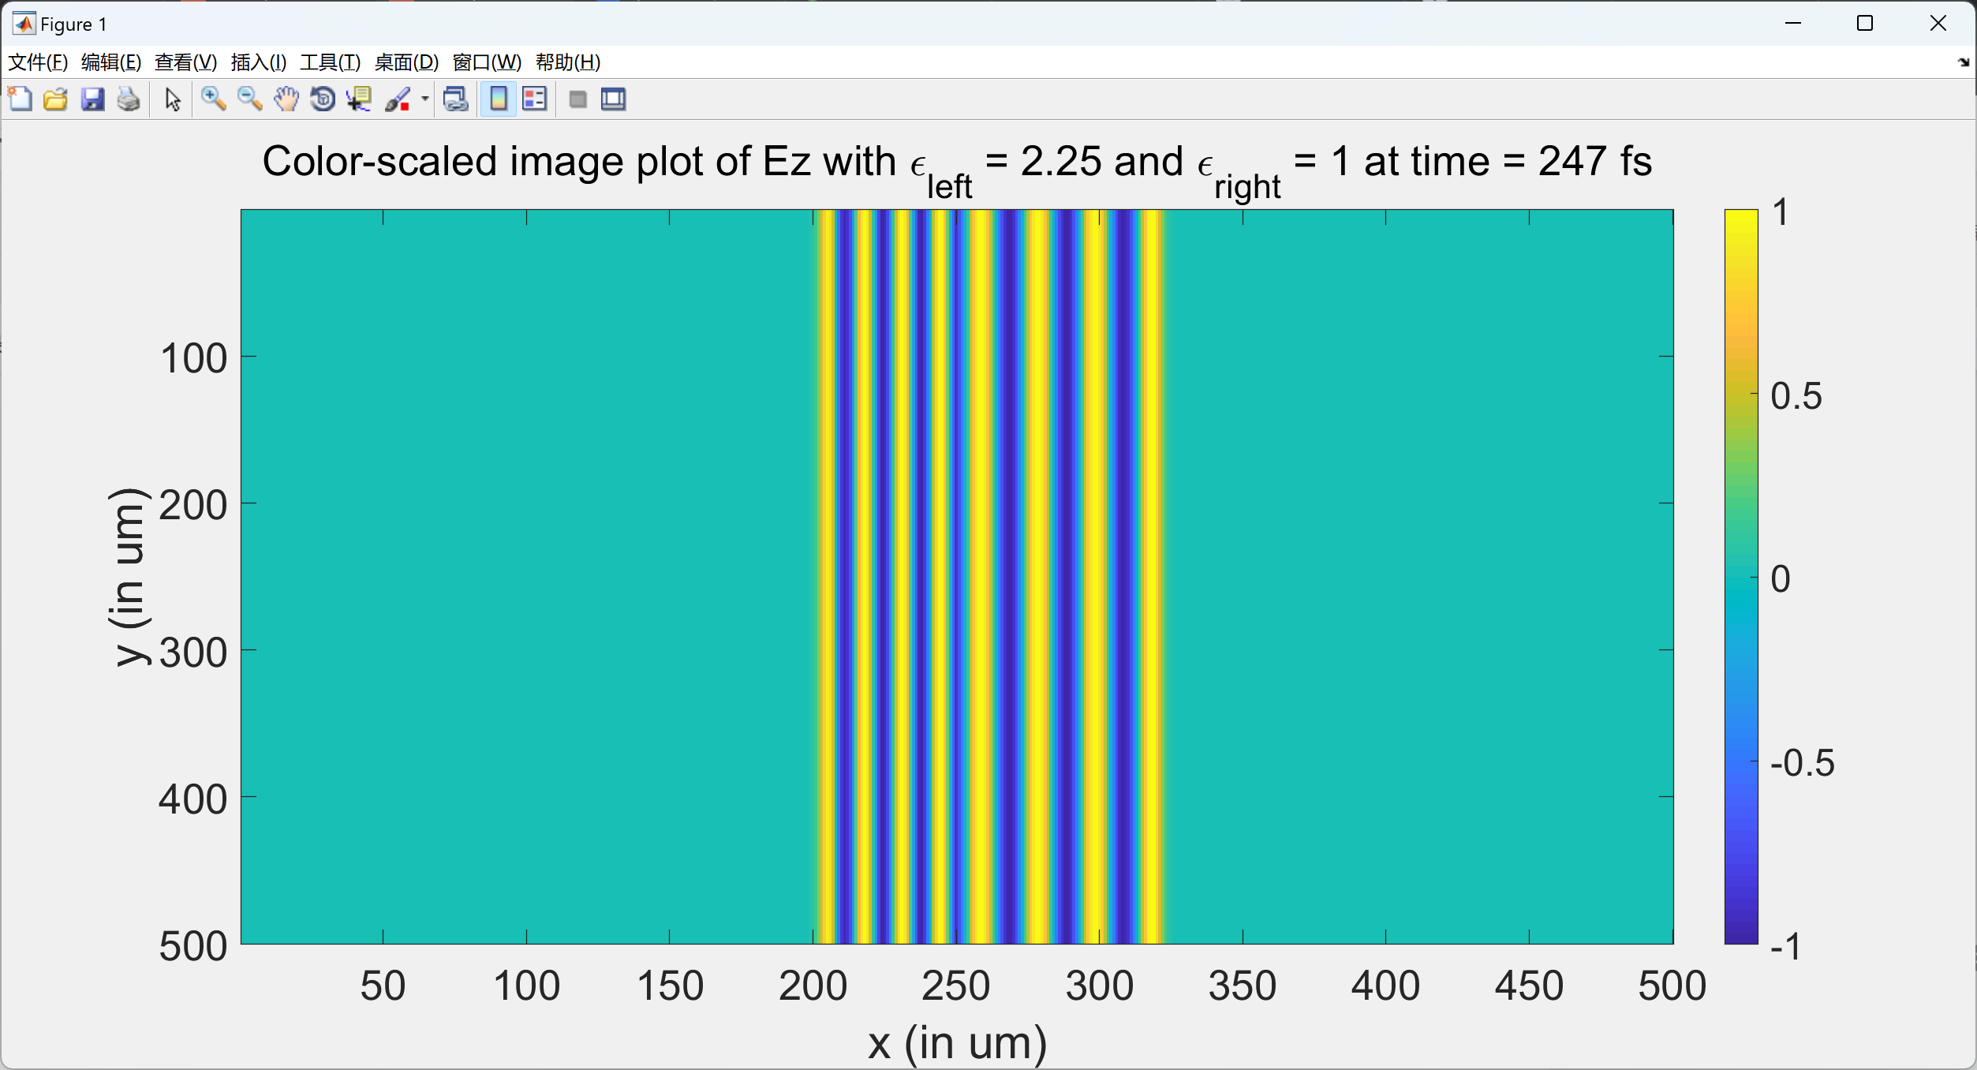Open the 工具(T) menu
The width and height of the screenshot is (1977, 1070).
(330, 62)
